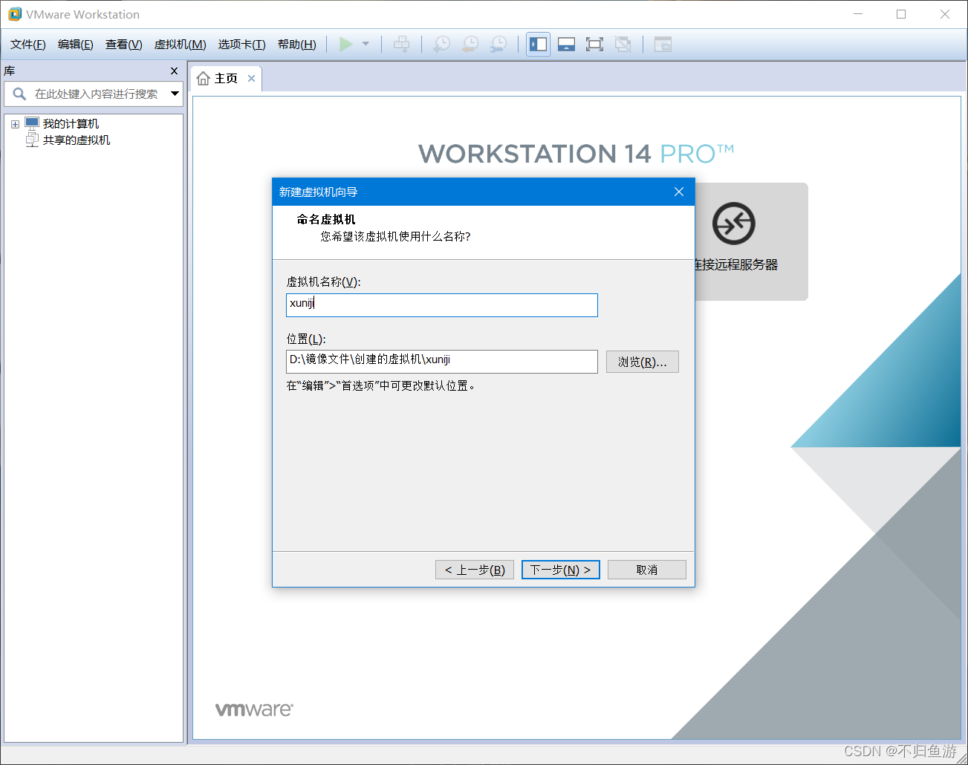The image size is (968, 765).
Task: Open the 虚拟机(M) menu
Action: click(x=181, y=45)
